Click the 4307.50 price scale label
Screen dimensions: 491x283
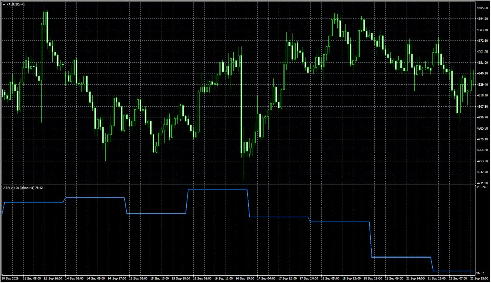point(482,107)
